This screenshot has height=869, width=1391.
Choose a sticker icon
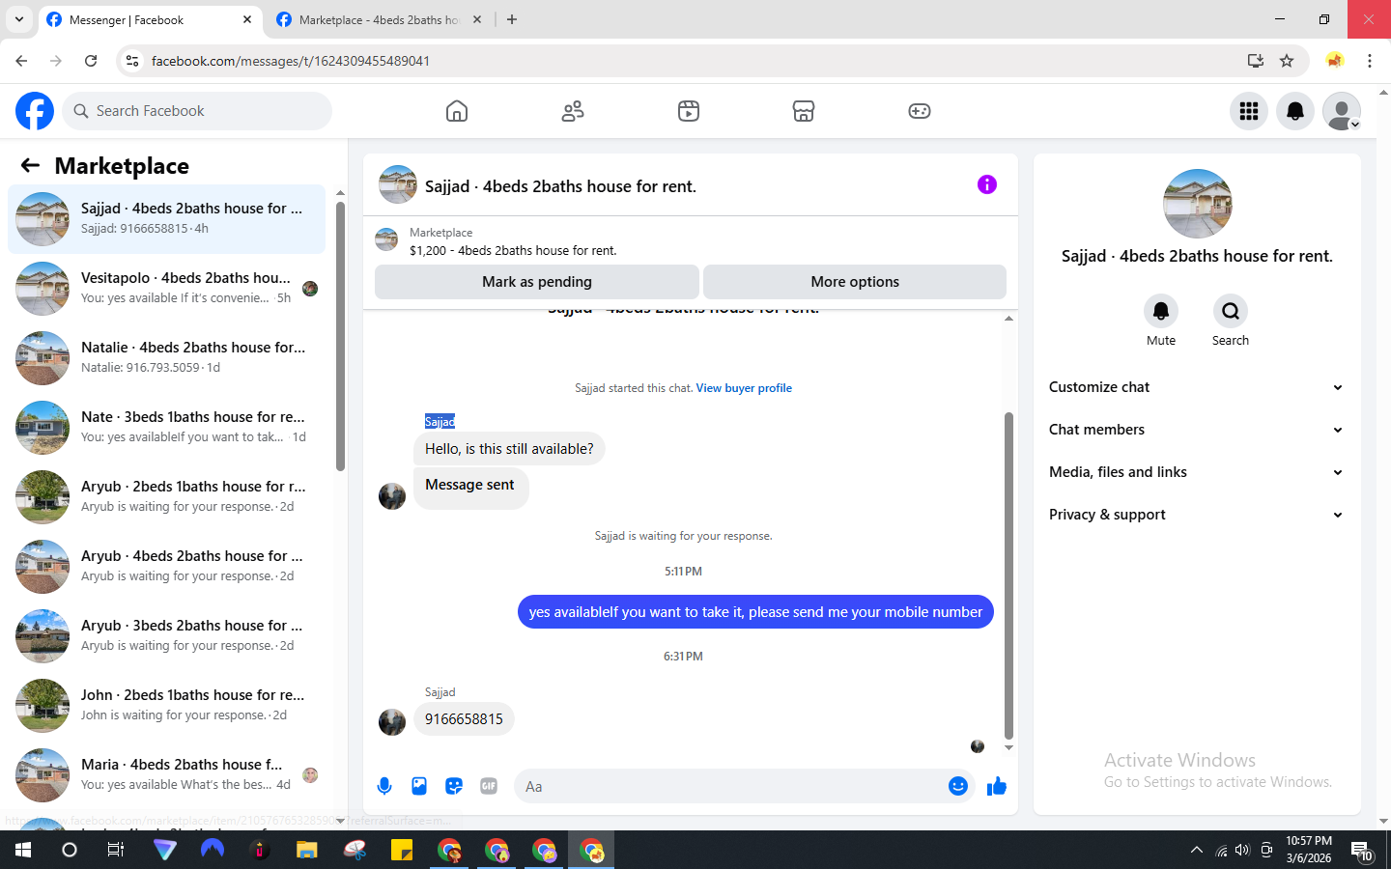click(454, 786)
